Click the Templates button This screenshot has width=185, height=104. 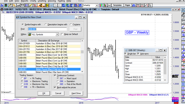(x=117, y=5)
